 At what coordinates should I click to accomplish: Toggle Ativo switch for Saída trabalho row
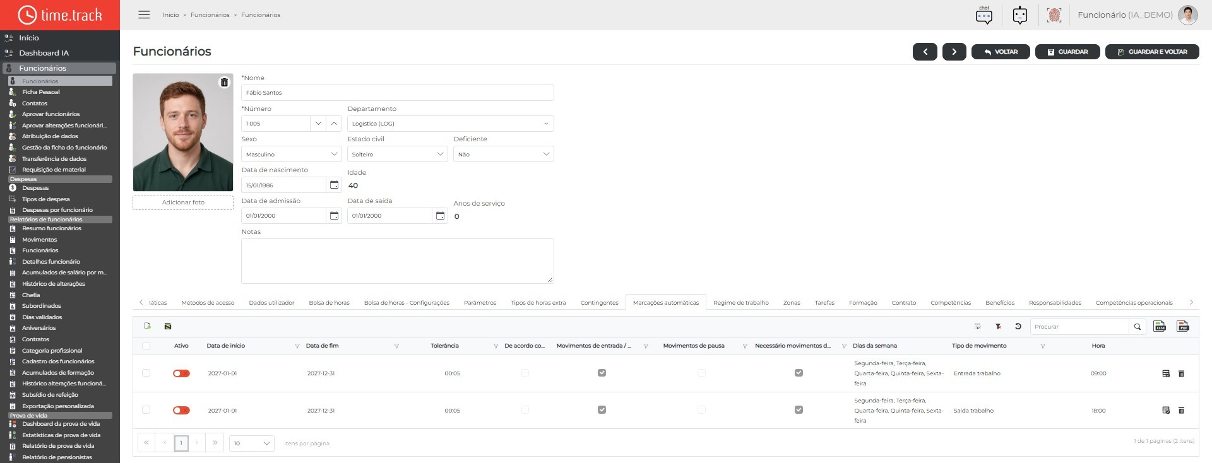181,410
